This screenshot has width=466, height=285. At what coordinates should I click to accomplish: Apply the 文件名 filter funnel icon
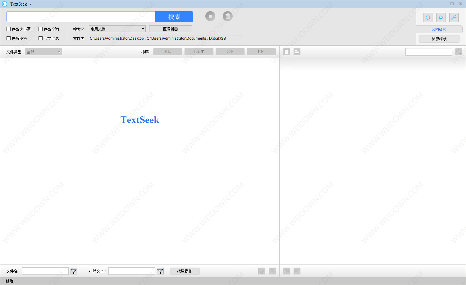coord(74,271)
